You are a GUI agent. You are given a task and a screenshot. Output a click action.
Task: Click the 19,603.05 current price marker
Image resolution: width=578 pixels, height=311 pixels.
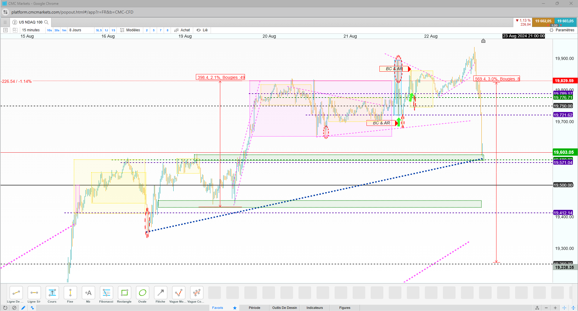(x=564, y=152)
